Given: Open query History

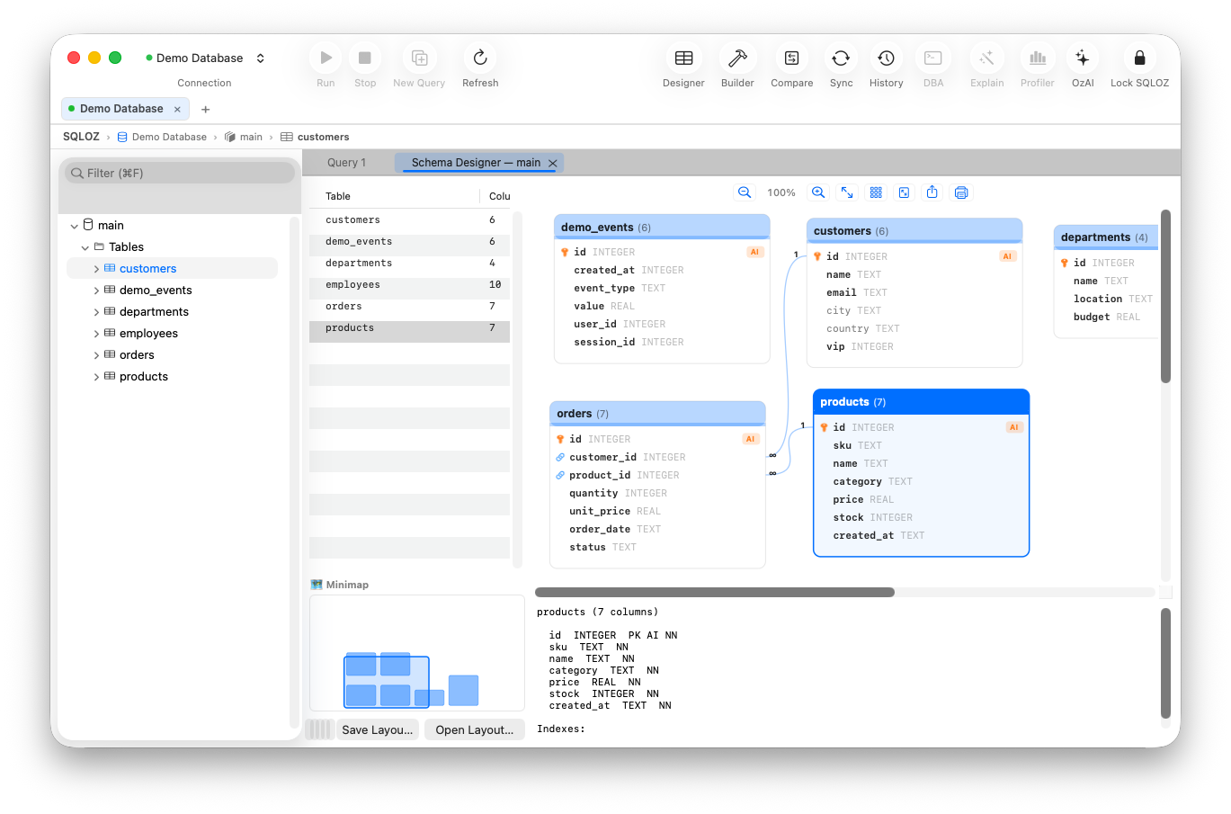Looking at the screenshot, I should pyautogui.click(x=886, y=58).
